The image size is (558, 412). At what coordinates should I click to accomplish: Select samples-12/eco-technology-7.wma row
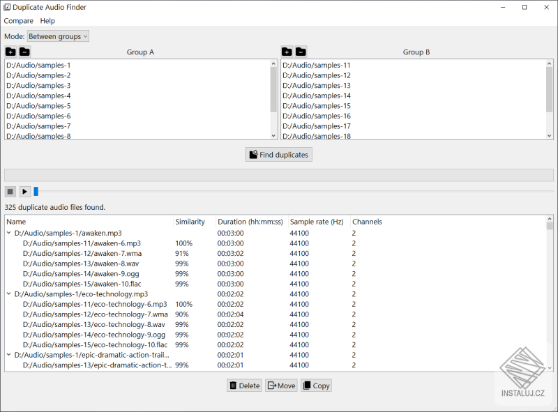pyautogui.click(x=276, y=314)
